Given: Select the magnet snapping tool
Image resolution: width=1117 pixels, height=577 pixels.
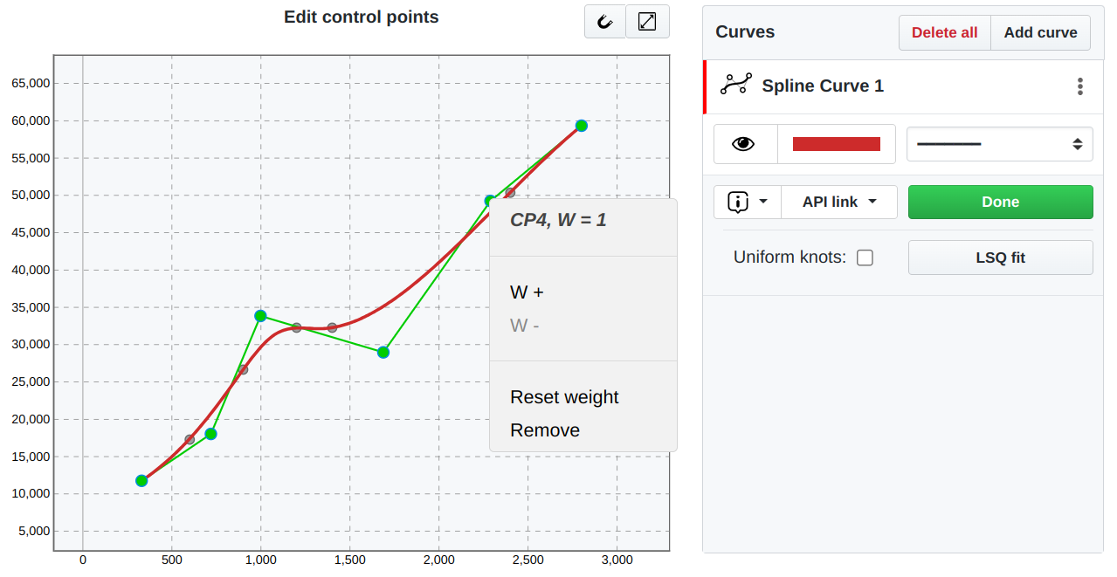Looking at the screenshot, I should [x=604, y=21].
